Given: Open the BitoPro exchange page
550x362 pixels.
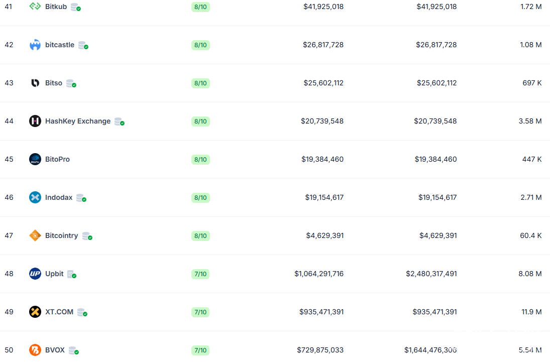Looking at the screenshot, I should click(58, 159).
